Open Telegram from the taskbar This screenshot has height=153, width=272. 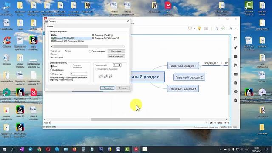pos(31,149)
